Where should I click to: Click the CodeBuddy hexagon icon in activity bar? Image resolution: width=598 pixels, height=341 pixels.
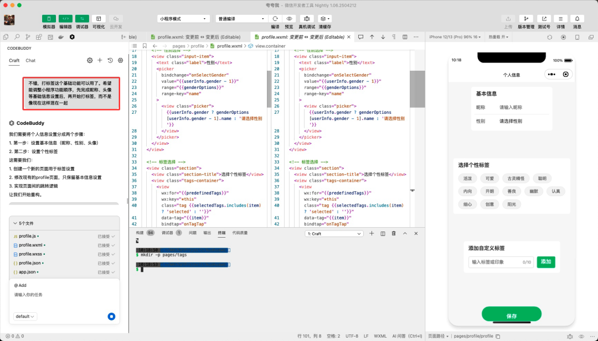click(71, 37)
